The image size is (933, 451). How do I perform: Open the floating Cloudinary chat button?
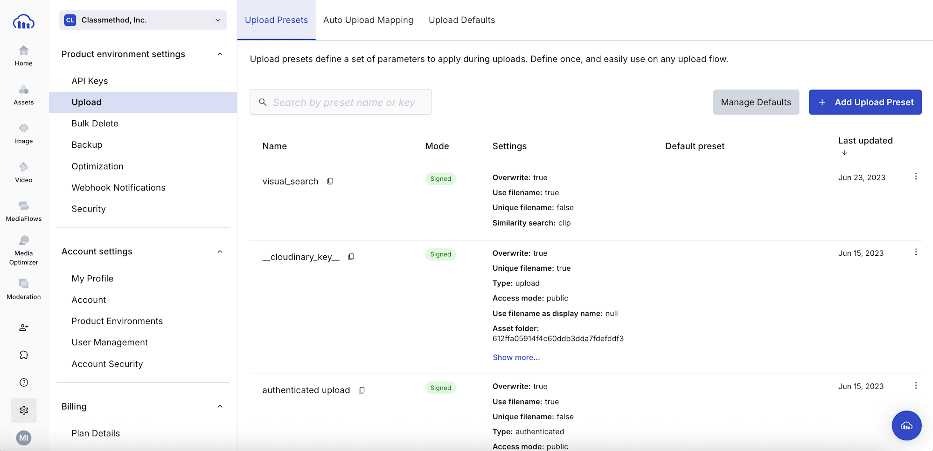[906, 425]
